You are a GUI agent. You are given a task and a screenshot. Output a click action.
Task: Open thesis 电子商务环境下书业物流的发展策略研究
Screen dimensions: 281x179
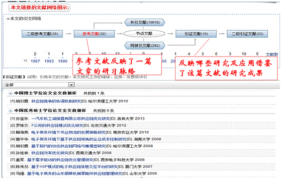pyautogui.click(x=69, y=132)
